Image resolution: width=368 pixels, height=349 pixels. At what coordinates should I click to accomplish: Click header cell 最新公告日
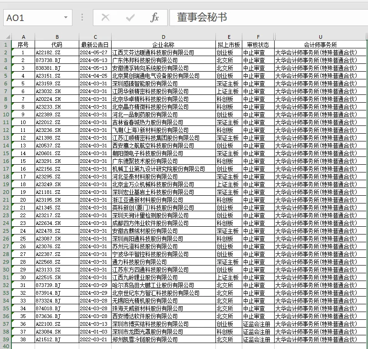tap(95, 45)
